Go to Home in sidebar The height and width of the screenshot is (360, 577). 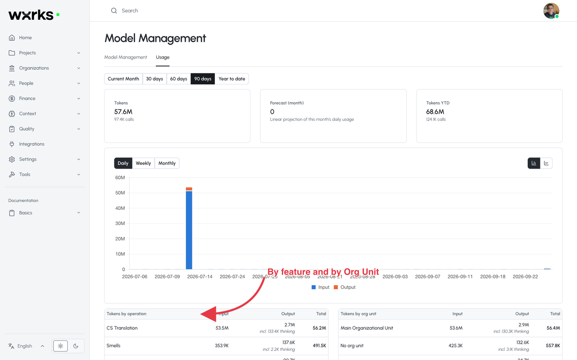tap(45, 37)
